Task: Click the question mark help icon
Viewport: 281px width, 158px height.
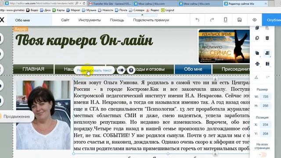Action: [x=131, y=70]
